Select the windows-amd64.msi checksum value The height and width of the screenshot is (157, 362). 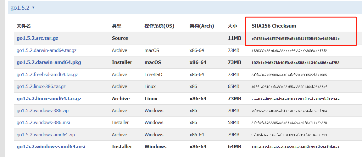coord(295,147)
